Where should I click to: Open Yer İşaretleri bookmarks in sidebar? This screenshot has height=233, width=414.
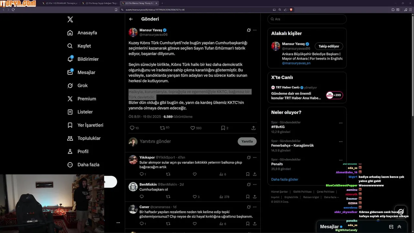[85, 125]
